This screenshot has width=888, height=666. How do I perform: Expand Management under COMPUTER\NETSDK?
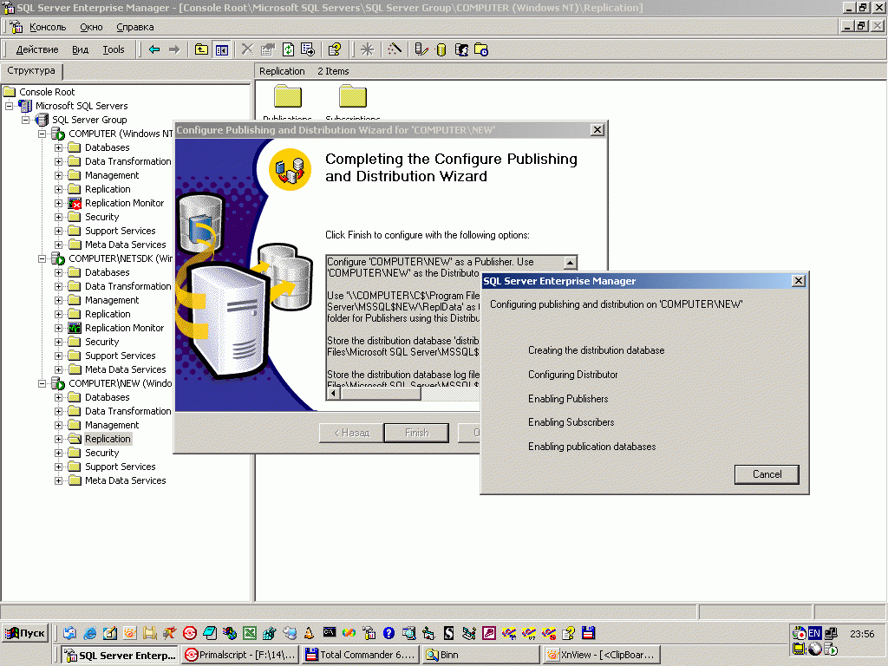point(58,300)
